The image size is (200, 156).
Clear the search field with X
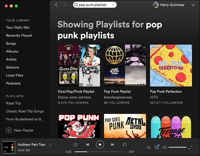(113, 5)
